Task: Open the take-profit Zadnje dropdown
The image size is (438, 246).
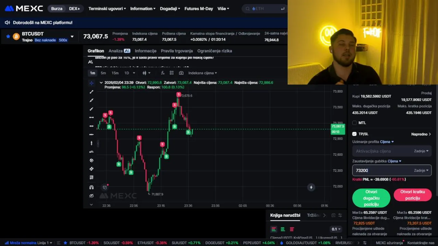Action: coord(421,151)
